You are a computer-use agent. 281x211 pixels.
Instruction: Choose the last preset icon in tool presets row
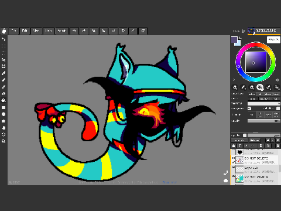pyautogui.click(x=277, y=87)
